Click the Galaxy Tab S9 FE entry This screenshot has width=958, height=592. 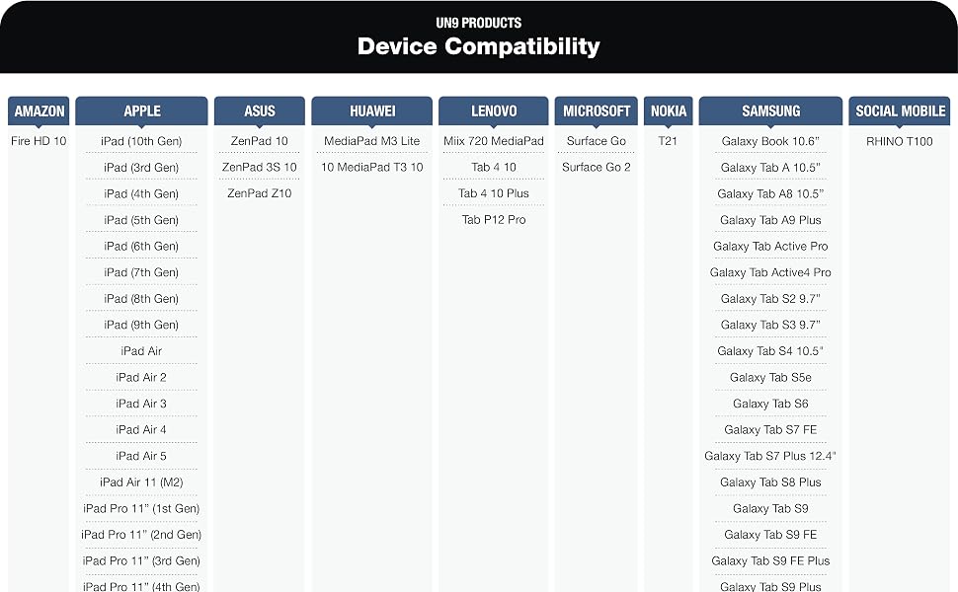tap(770, 535)
